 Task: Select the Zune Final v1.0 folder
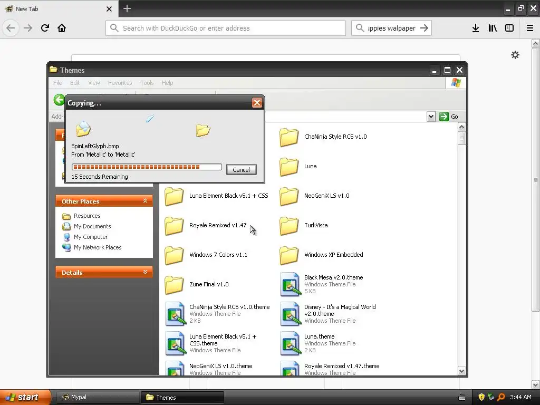pos(197,284)
